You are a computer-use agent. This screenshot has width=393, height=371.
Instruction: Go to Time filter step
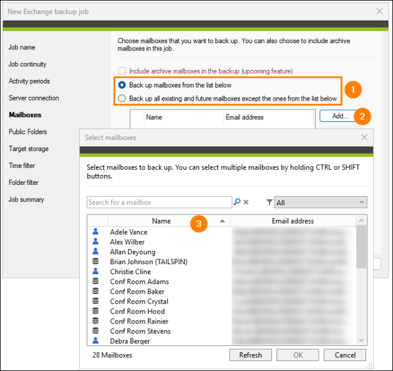pos(22,166)
